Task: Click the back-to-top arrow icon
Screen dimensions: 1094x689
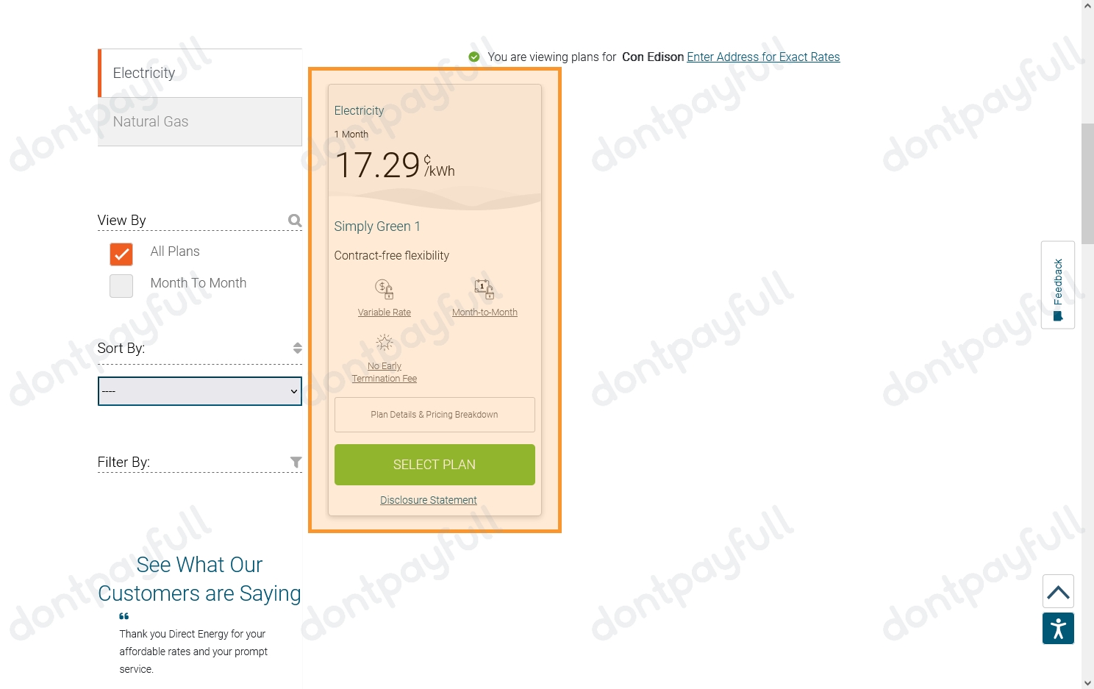Action: tap(1058, 591)
